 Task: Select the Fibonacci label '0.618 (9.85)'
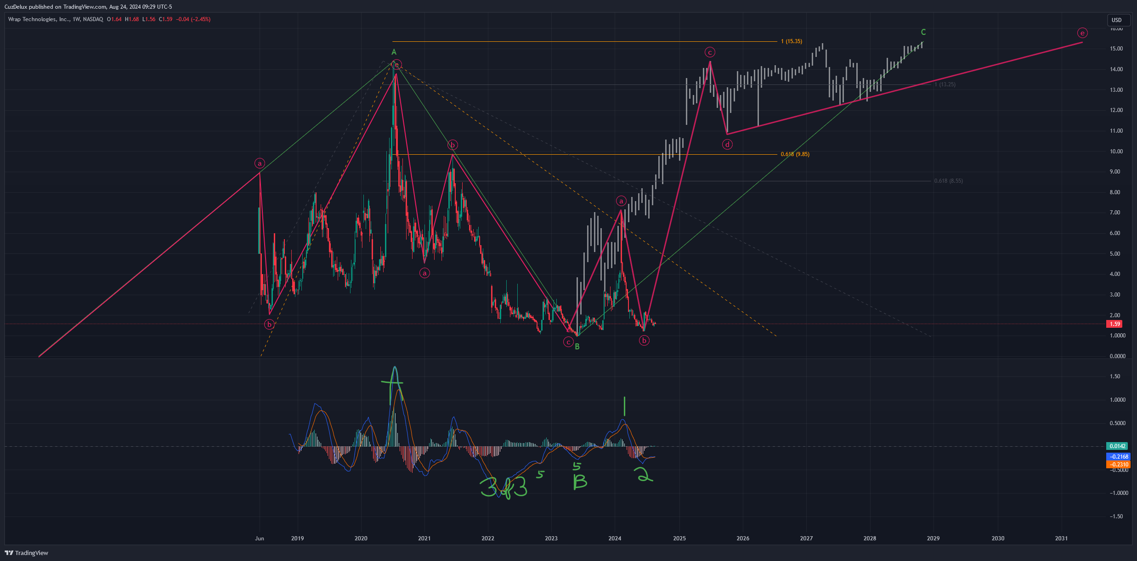pyautogui.click(x=795, y=154)
